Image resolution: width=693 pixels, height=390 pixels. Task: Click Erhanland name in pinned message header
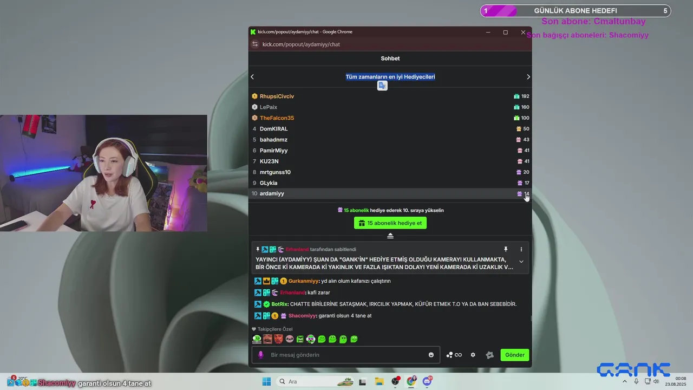[x=297, y=249]
